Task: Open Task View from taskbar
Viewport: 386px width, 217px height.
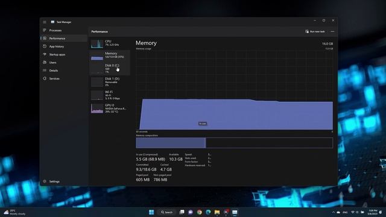Action: click(x=182, y=212)
